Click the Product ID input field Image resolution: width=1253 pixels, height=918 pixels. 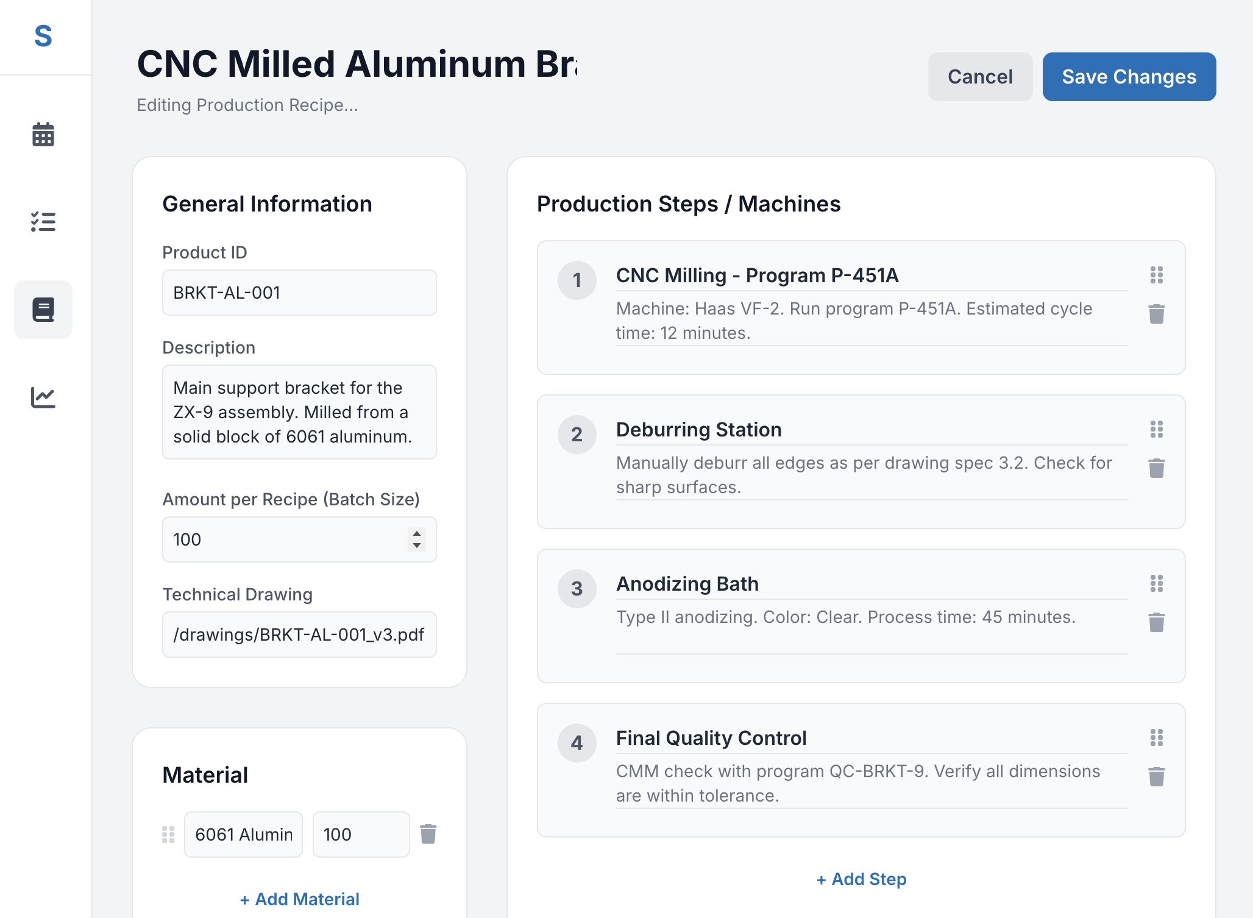299,293
